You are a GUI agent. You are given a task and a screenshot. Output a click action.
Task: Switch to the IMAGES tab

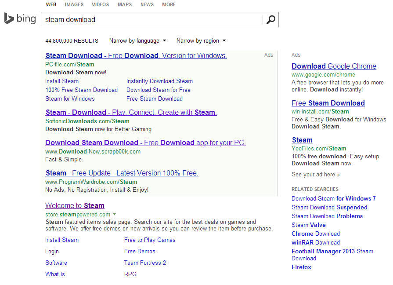[74, 4]
